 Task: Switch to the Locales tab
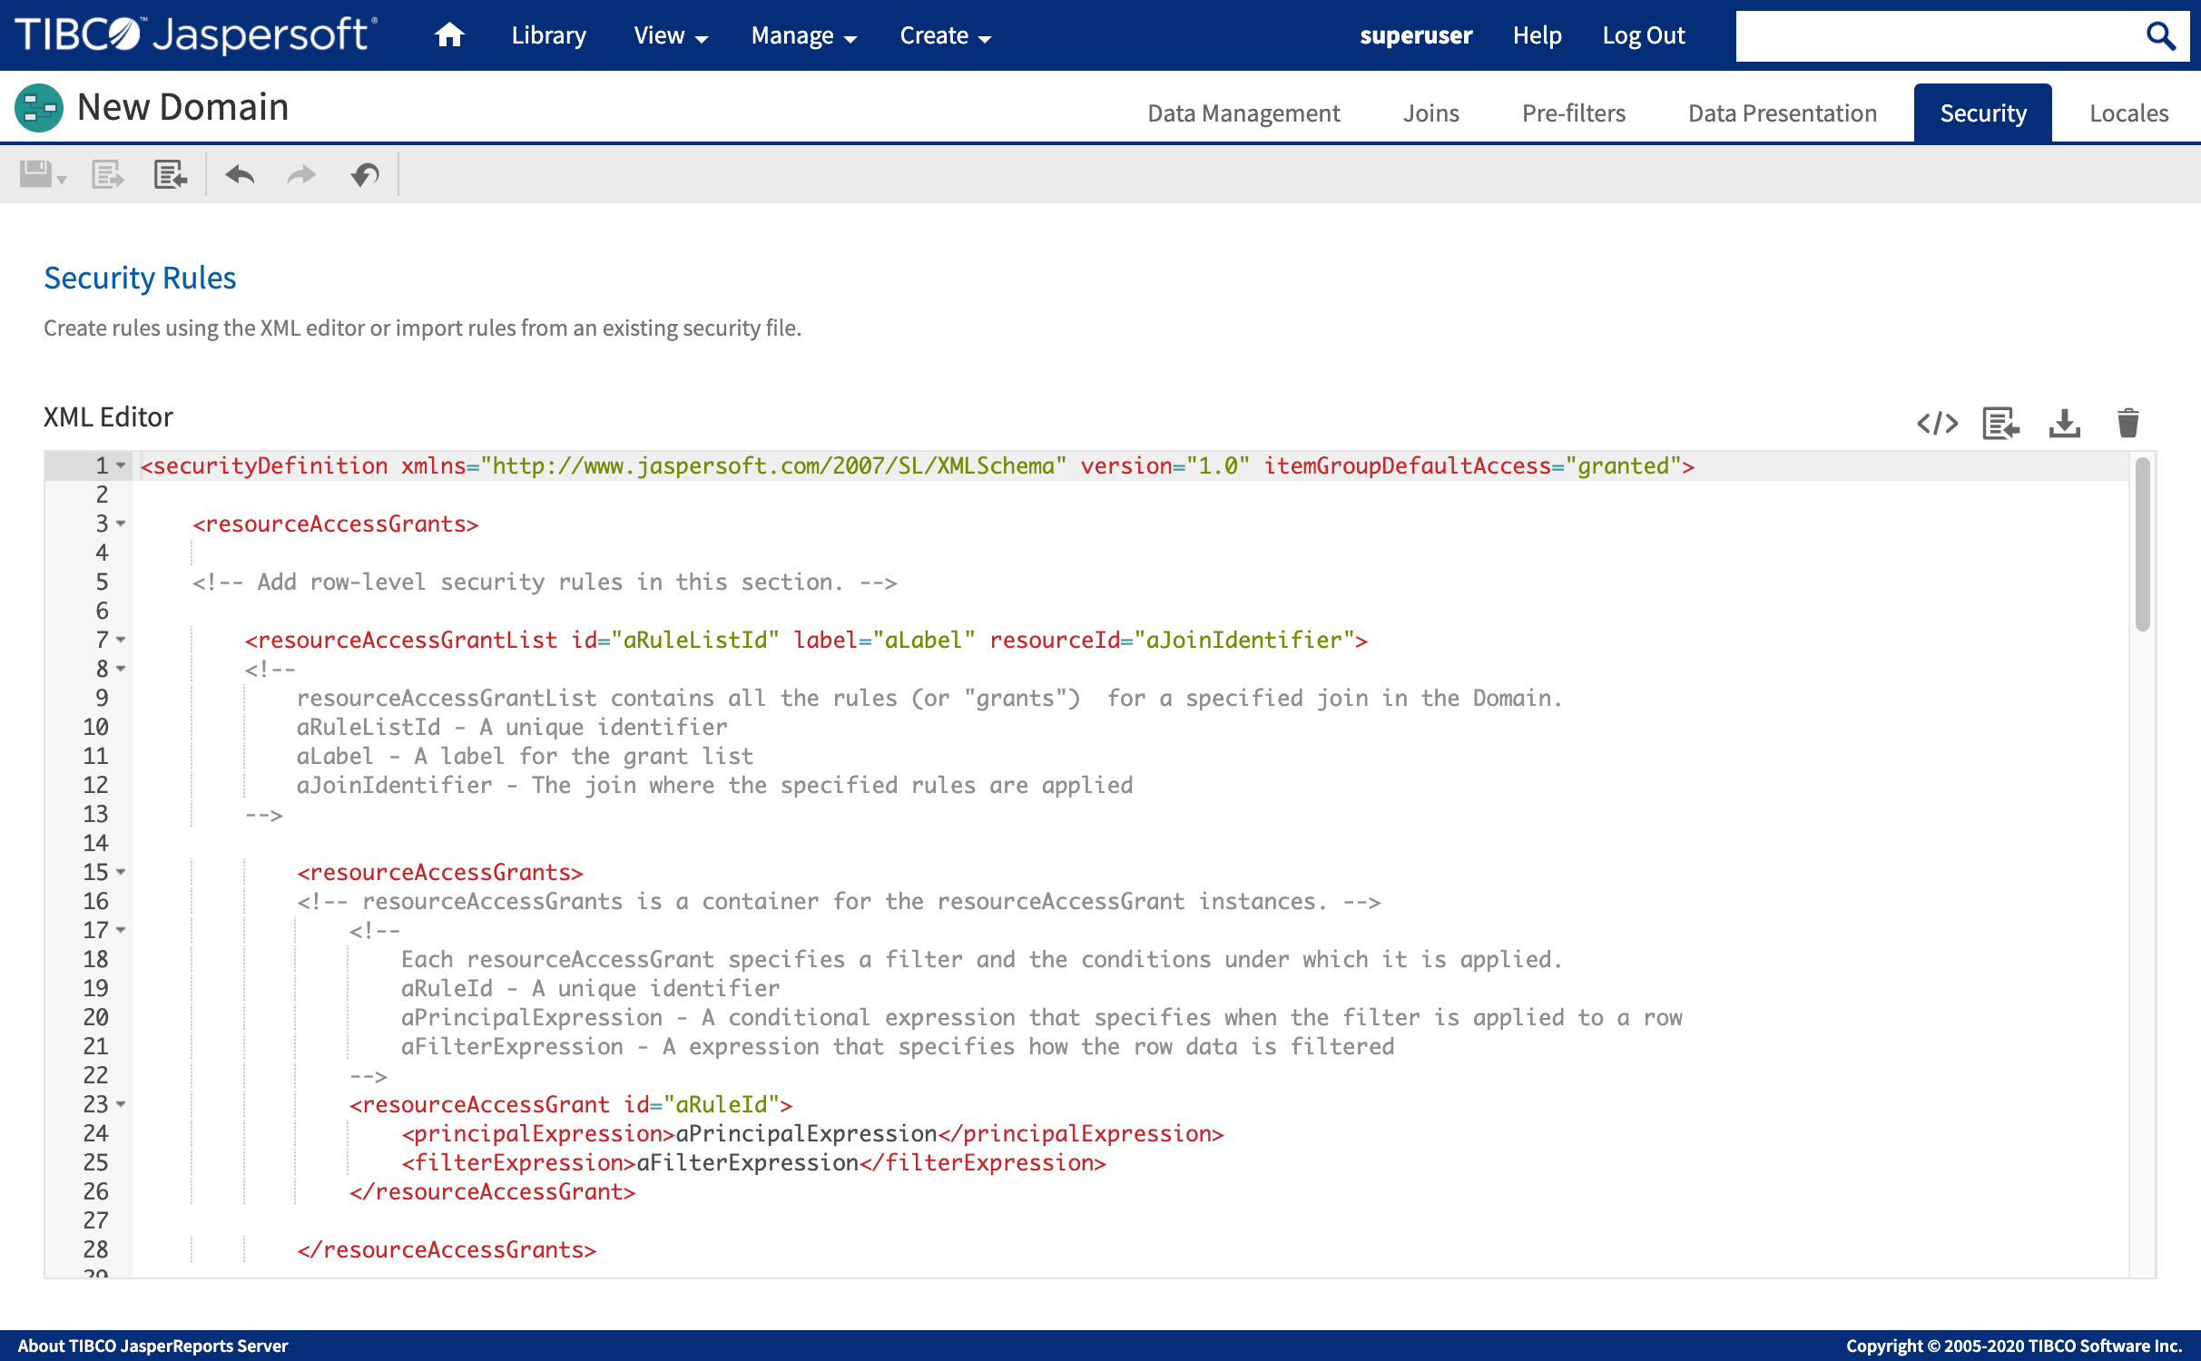click(2128, 113)
